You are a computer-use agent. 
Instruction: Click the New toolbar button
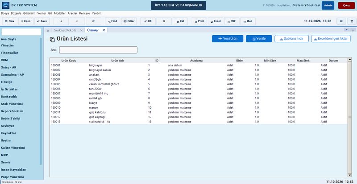(10, 21)
